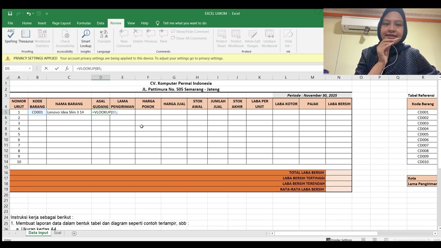
Task: Add a new sheet with plus icon
Action: pyautogui.click(x=74, y=233)
